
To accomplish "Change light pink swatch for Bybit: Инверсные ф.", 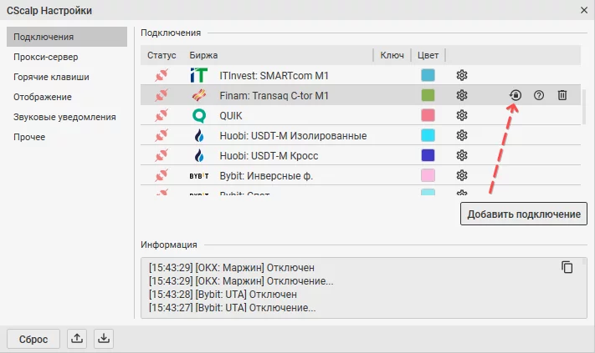I will click(428, 175).
